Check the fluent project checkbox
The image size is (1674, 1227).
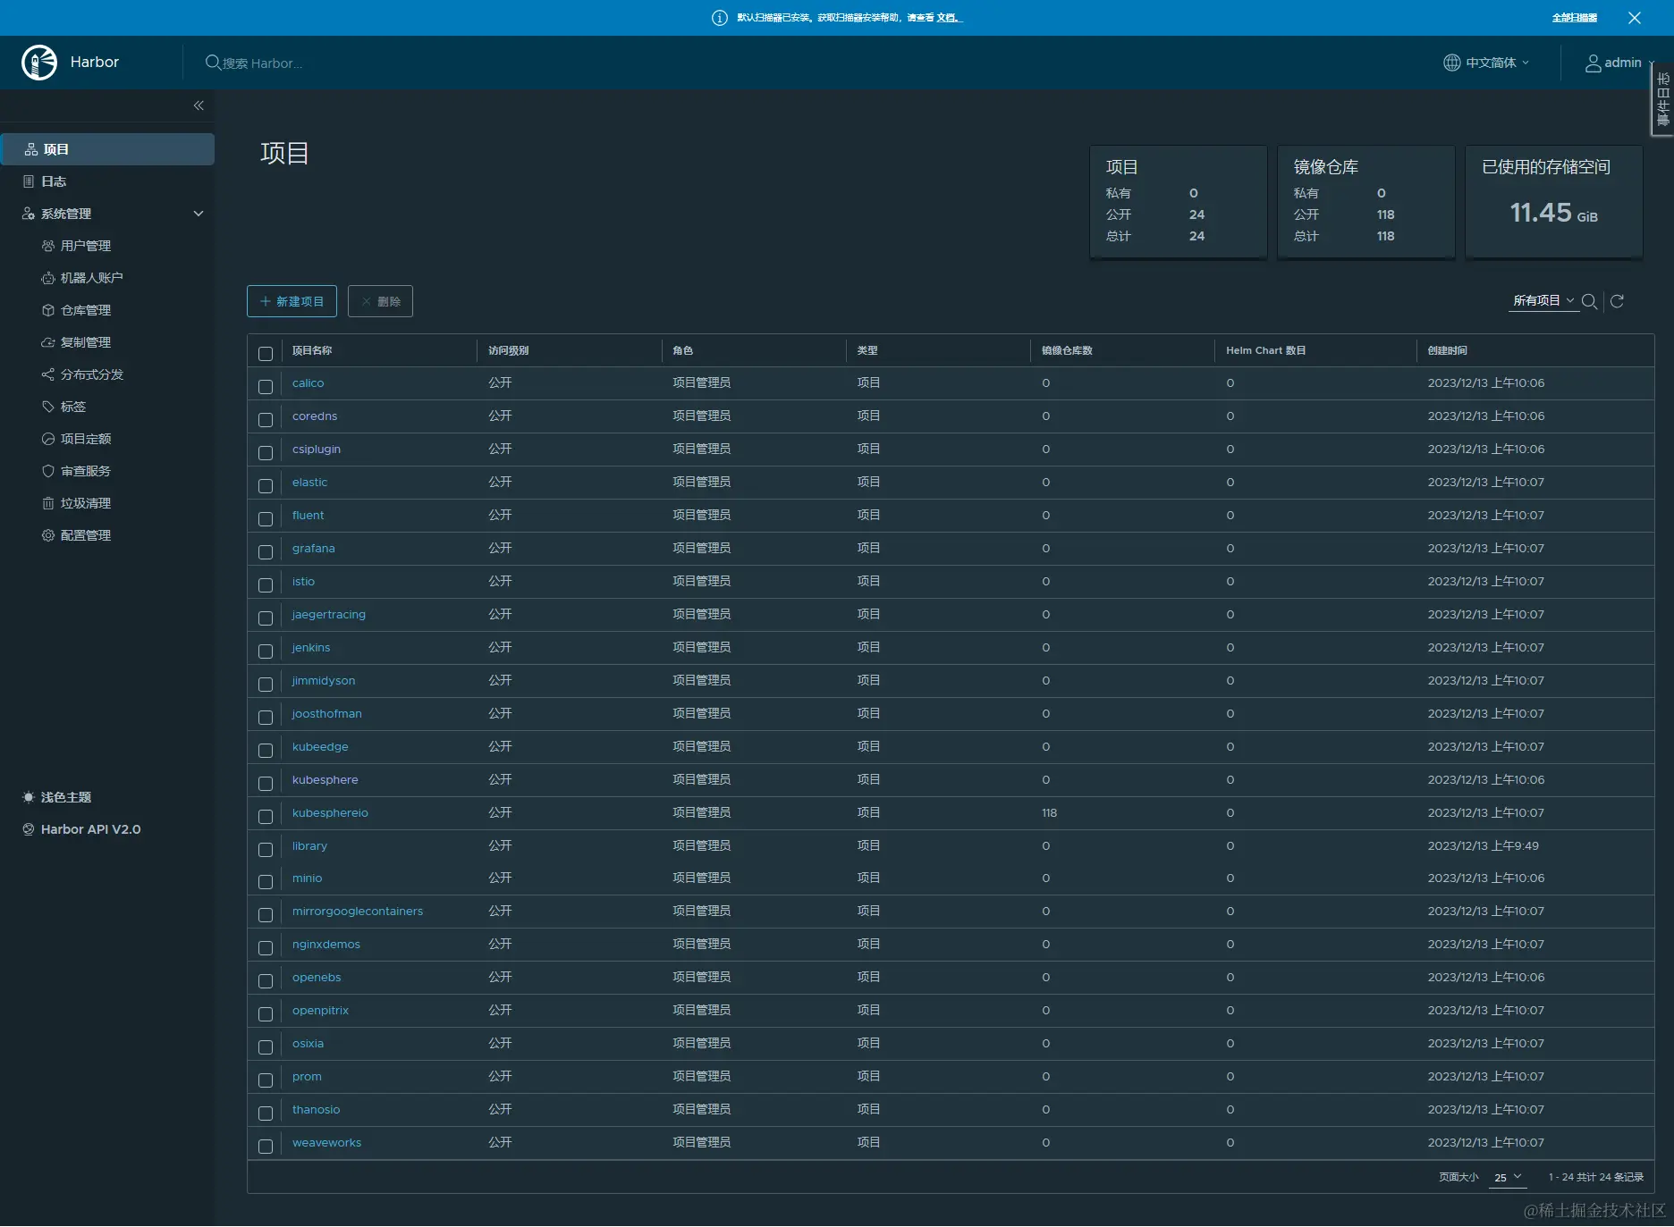tap(266, 518)
